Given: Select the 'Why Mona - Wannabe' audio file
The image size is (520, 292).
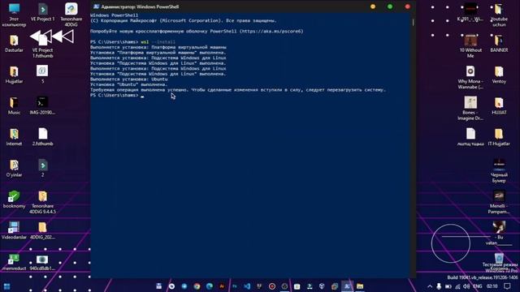Looking at the screenshot, I should 470,77.
